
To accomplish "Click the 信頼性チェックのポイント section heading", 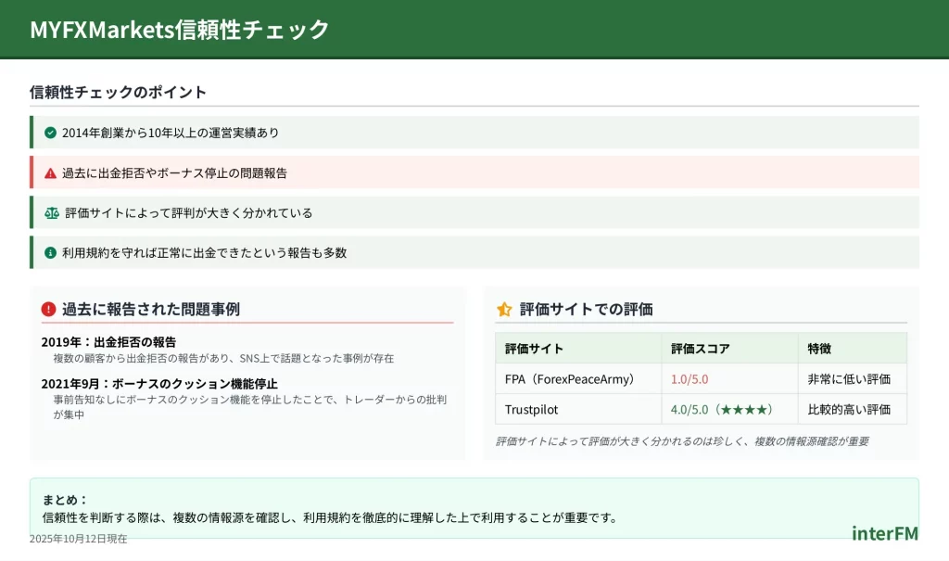I will point(118,92).
